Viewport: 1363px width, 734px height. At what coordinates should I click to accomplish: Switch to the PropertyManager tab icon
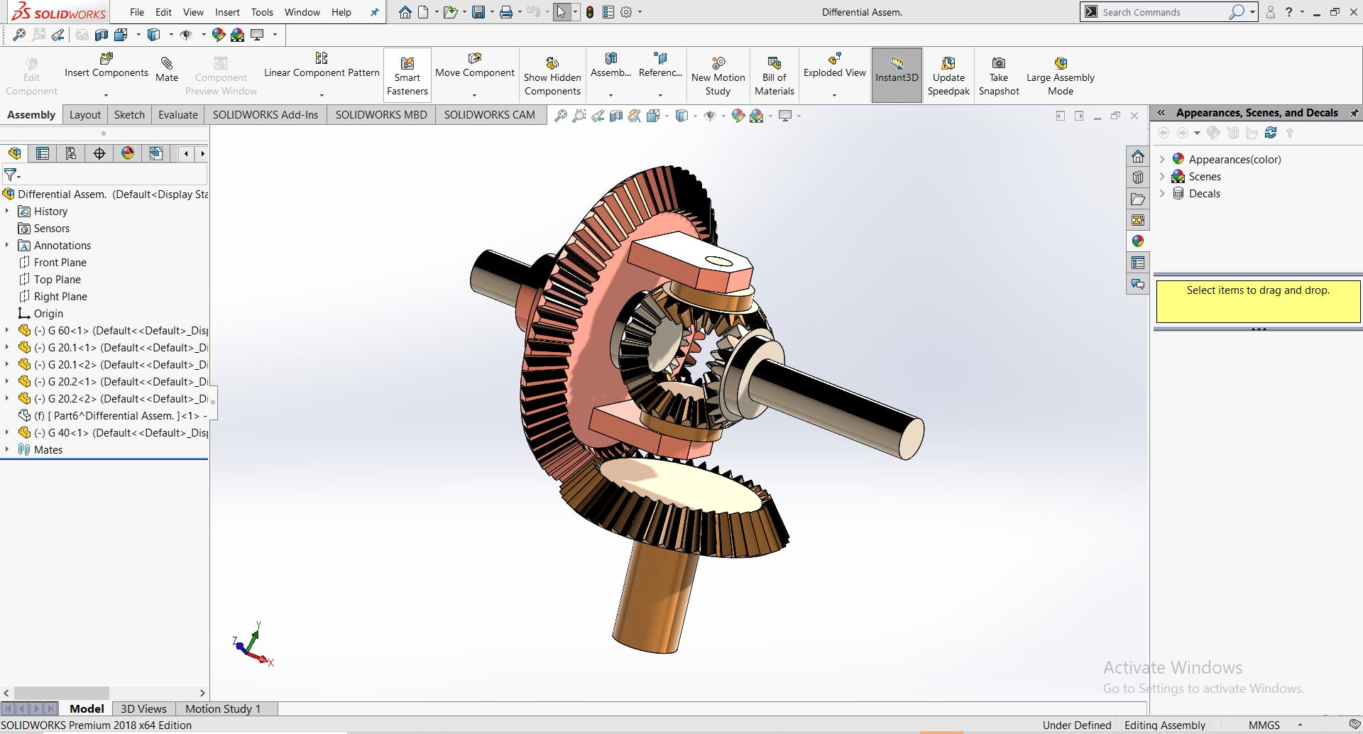click(x=43, y=153)
